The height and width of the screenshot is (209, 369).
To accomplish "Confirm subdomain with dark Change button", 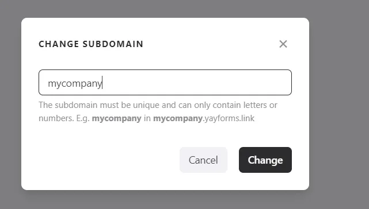I will point(265,160).
